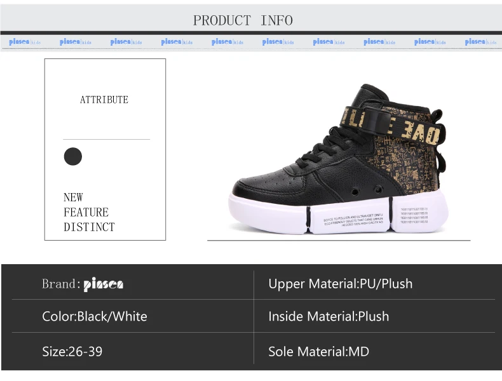Click the Size:26-39 specification
The width and height of the screenshot is (502, 381).
(x=72, y=352)
